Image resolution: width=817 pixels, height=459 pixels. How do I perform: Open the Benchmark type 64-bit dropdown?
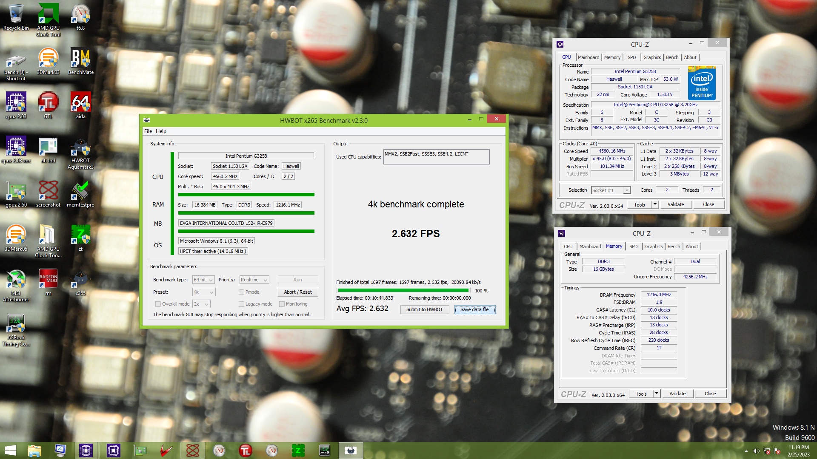tap(203, 280)
